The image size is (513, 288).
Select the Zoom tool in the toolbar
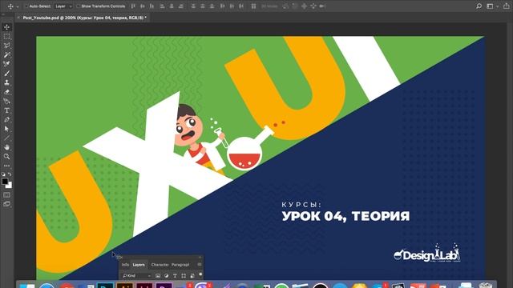pyautogui.click(x=7, y=157)
